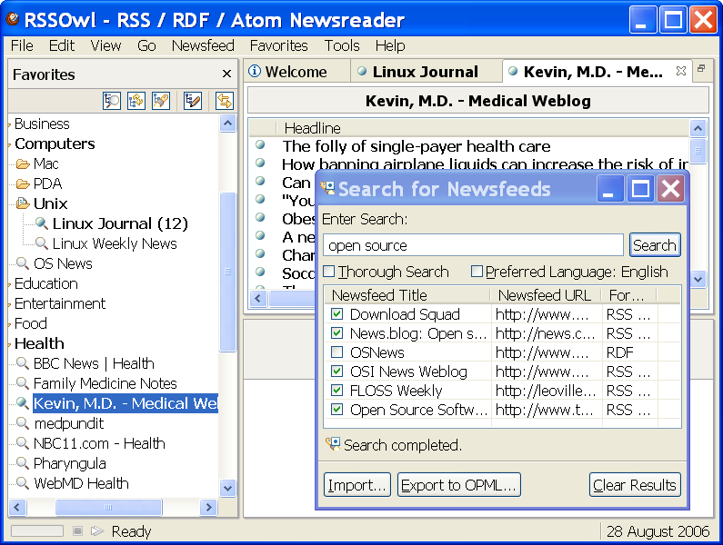
Task: Click the mark-all-read highlighter icon
Action: pyautogui.click(x=161, y=101)
